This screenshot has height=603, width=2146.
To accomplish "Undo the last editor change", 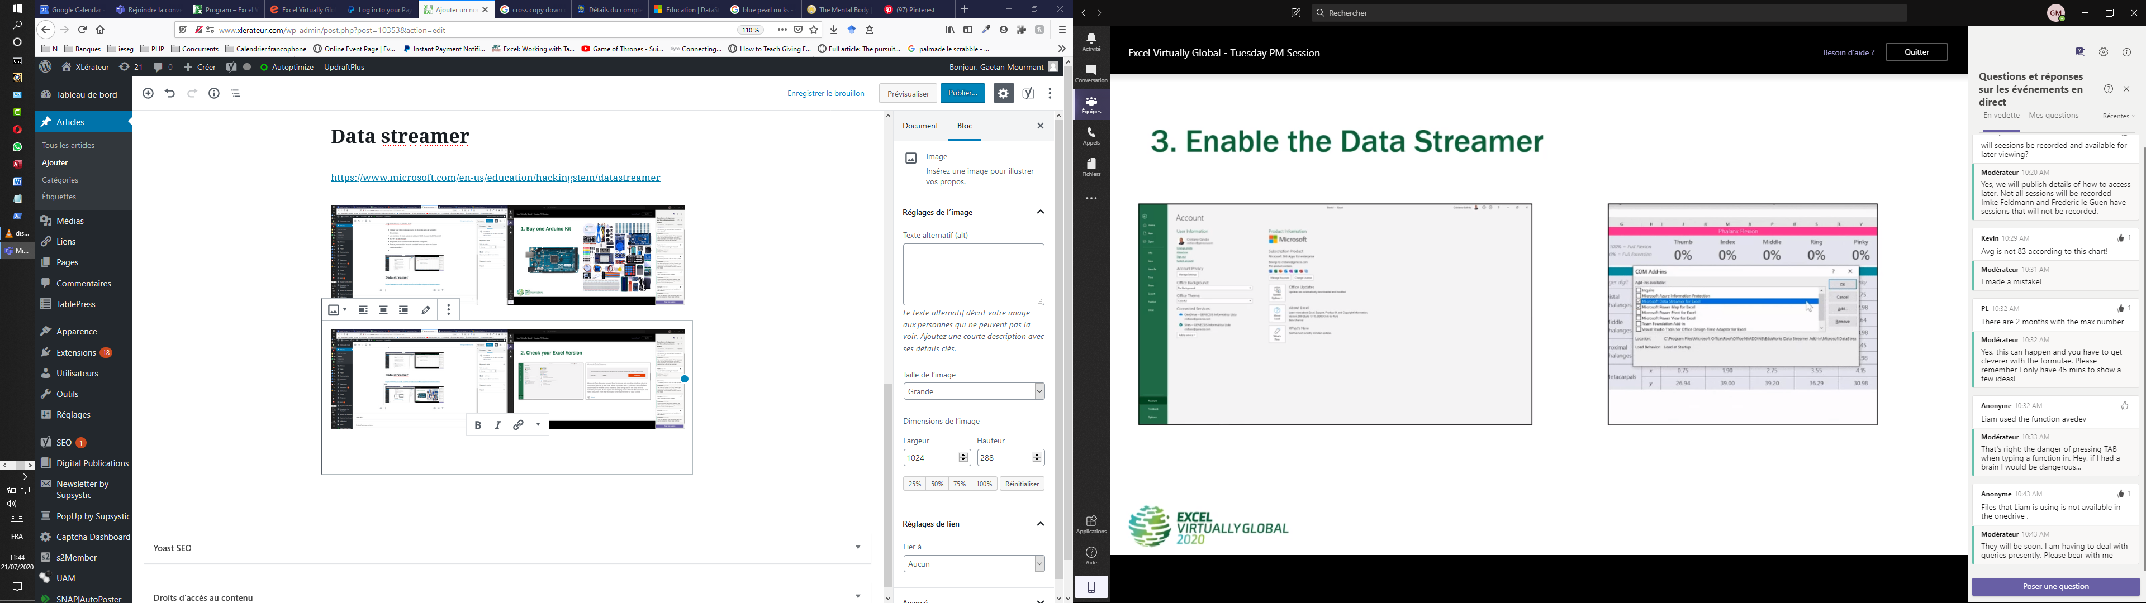I will click(170, 93).
